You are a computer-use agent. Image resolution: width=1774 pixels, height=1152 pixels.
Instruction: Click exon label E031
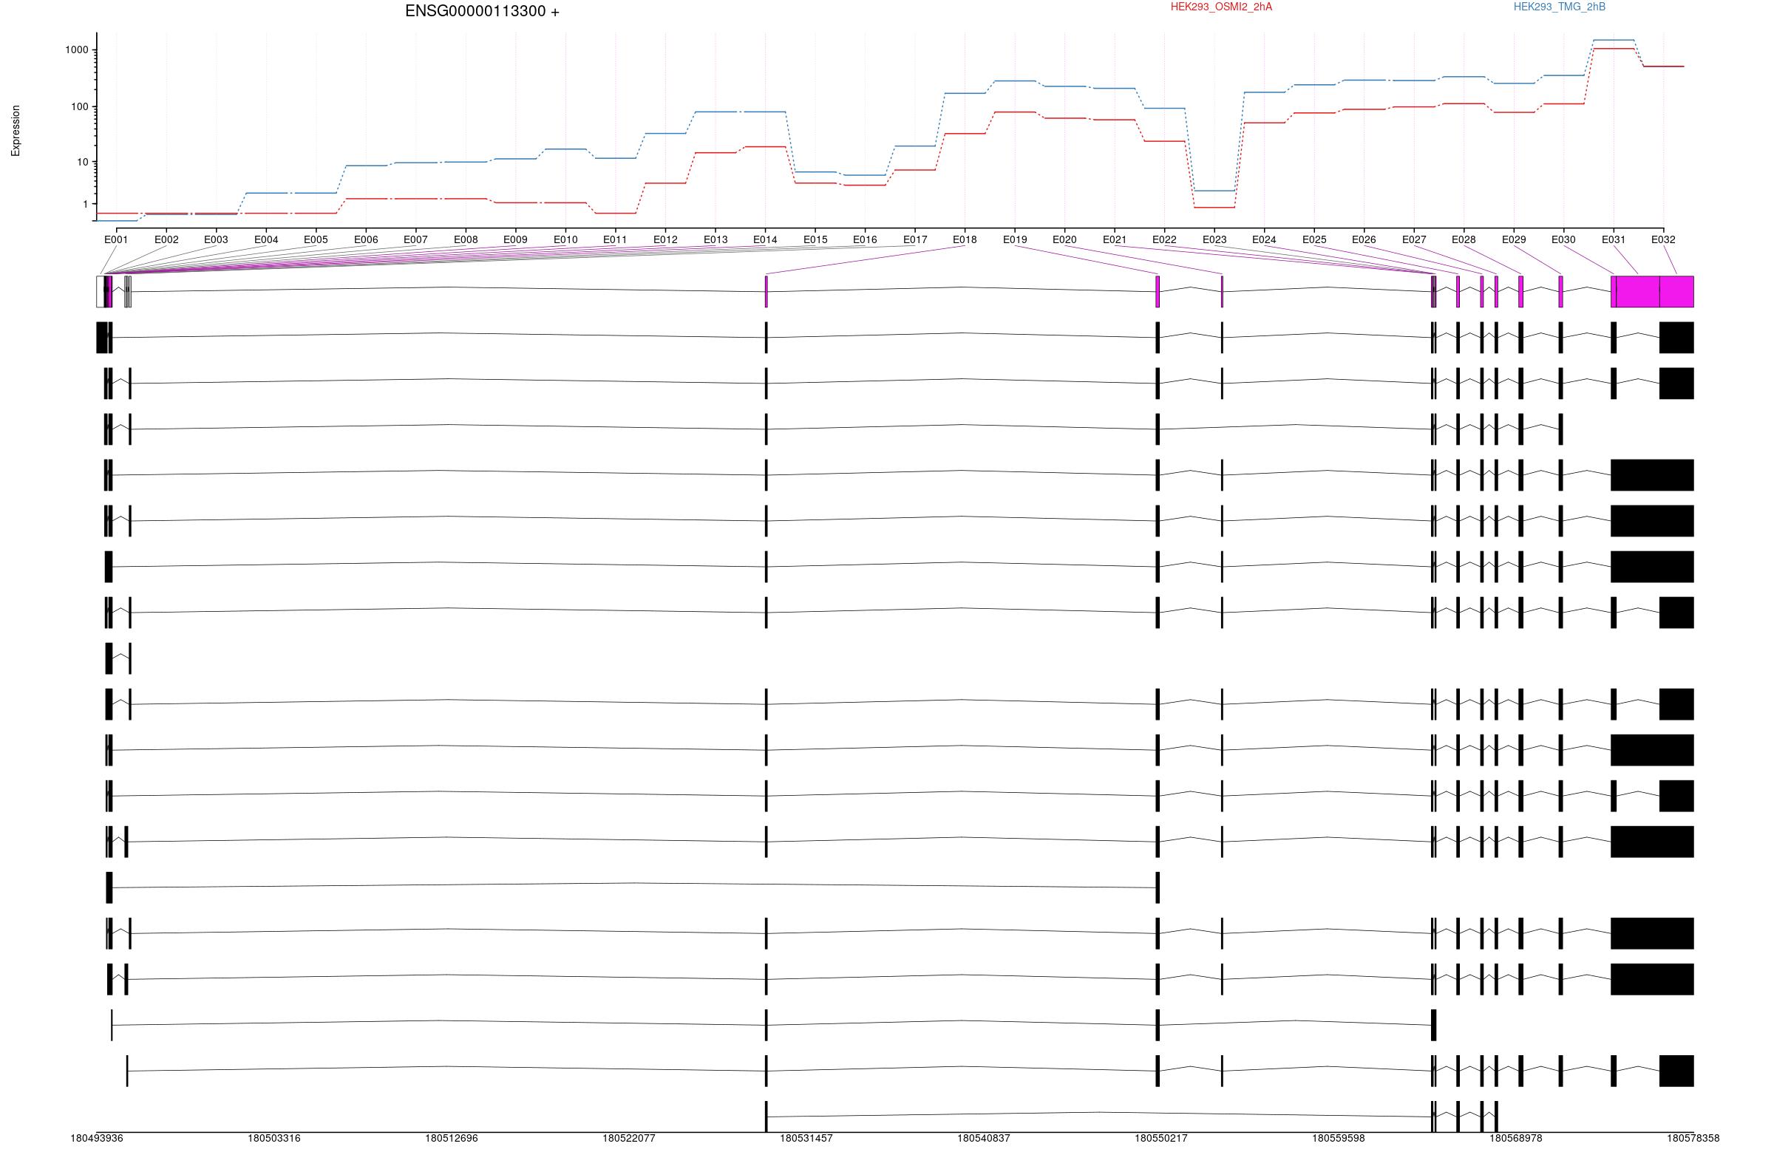(1614, 239)
